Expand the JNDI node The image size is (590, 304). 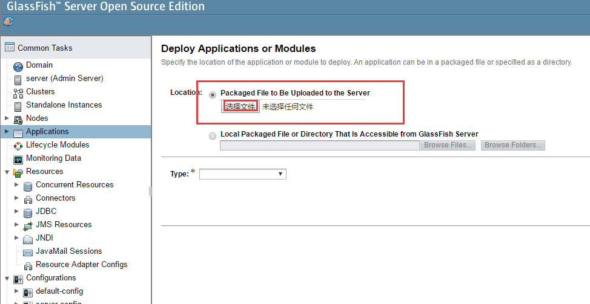pyautogui.click(x=16, y=238)
